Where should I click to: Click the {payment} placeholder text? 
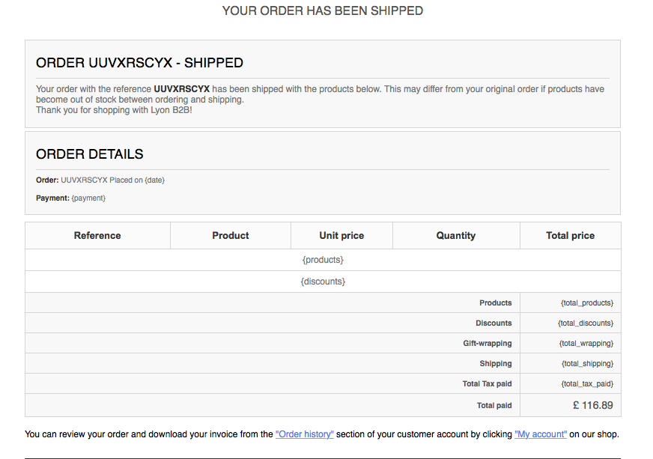(88, 198)
